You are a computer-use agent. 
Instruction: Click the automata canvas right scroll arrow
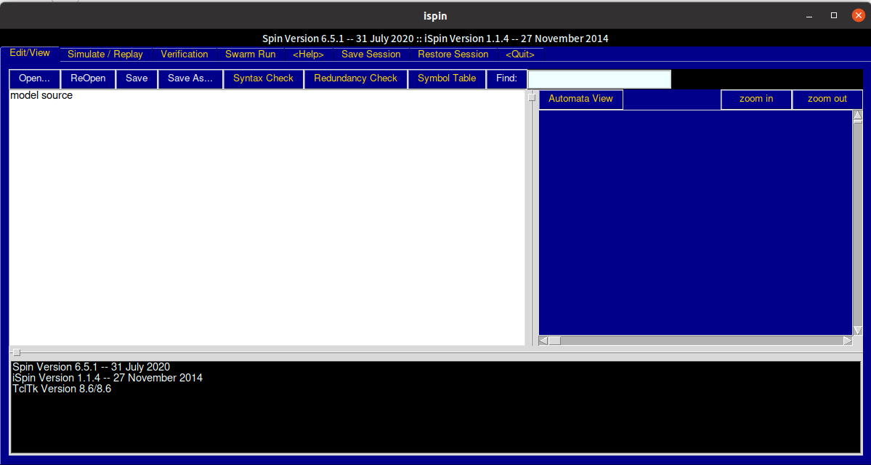pyautogui.click(x=848, y=341)
